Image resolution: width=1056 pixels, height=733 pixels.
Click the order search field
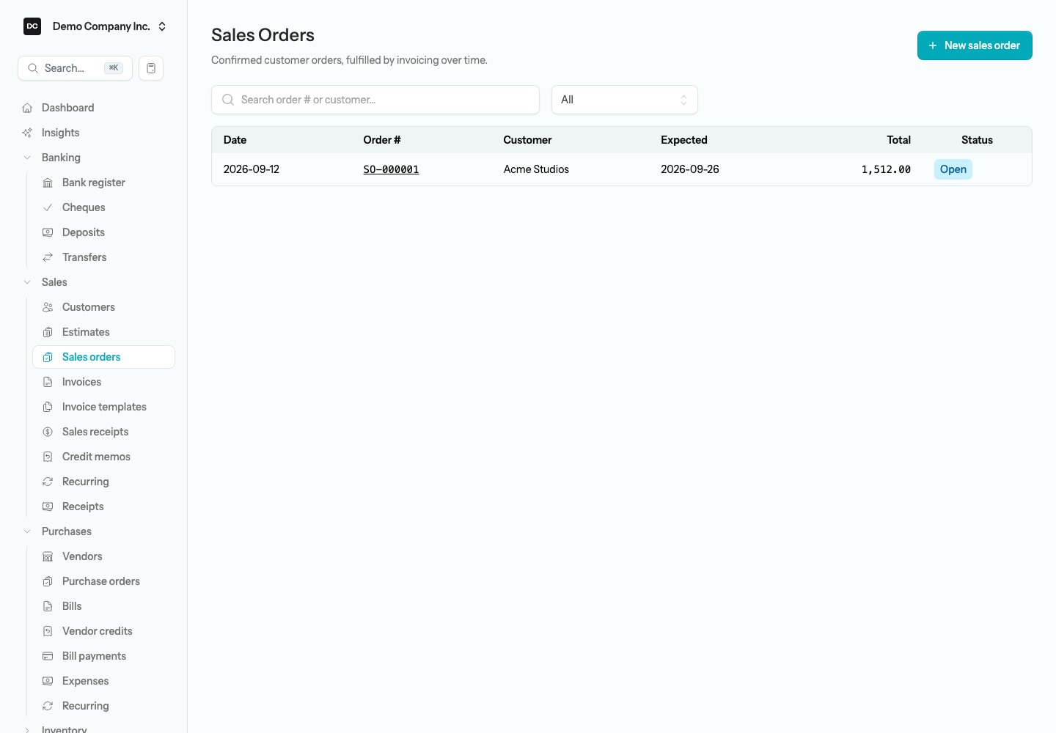pyautogui.click(x=375, y=100)
